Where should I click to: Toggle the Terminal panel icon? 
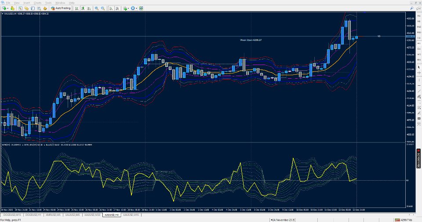coord(33,8)
